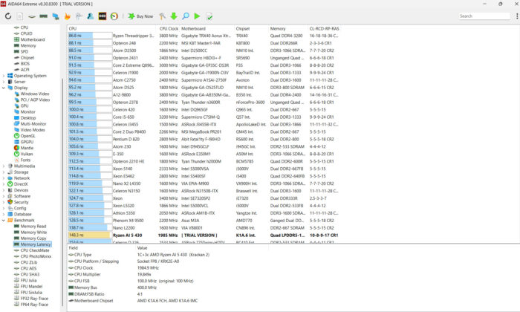The image size is (520, 312).
Task: Start benchmark with green play icon
Action: (197, 16)
